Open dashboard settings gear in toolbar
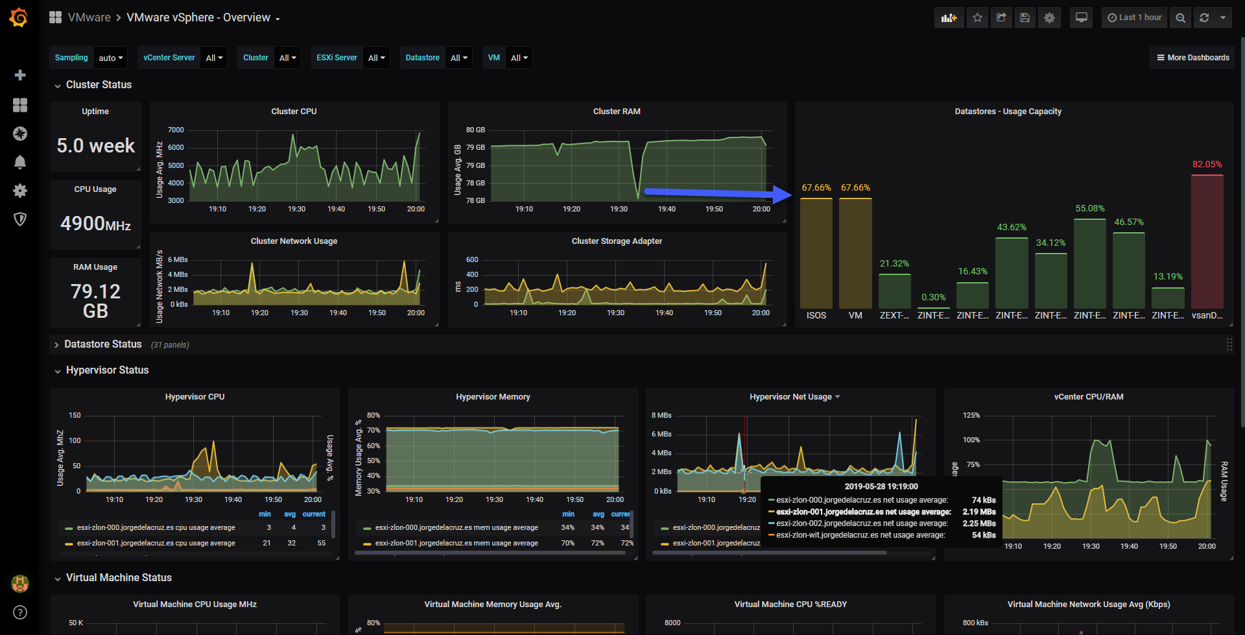Image resolution: width=1245 pixels, height=635 pixels. [1049, 18]
